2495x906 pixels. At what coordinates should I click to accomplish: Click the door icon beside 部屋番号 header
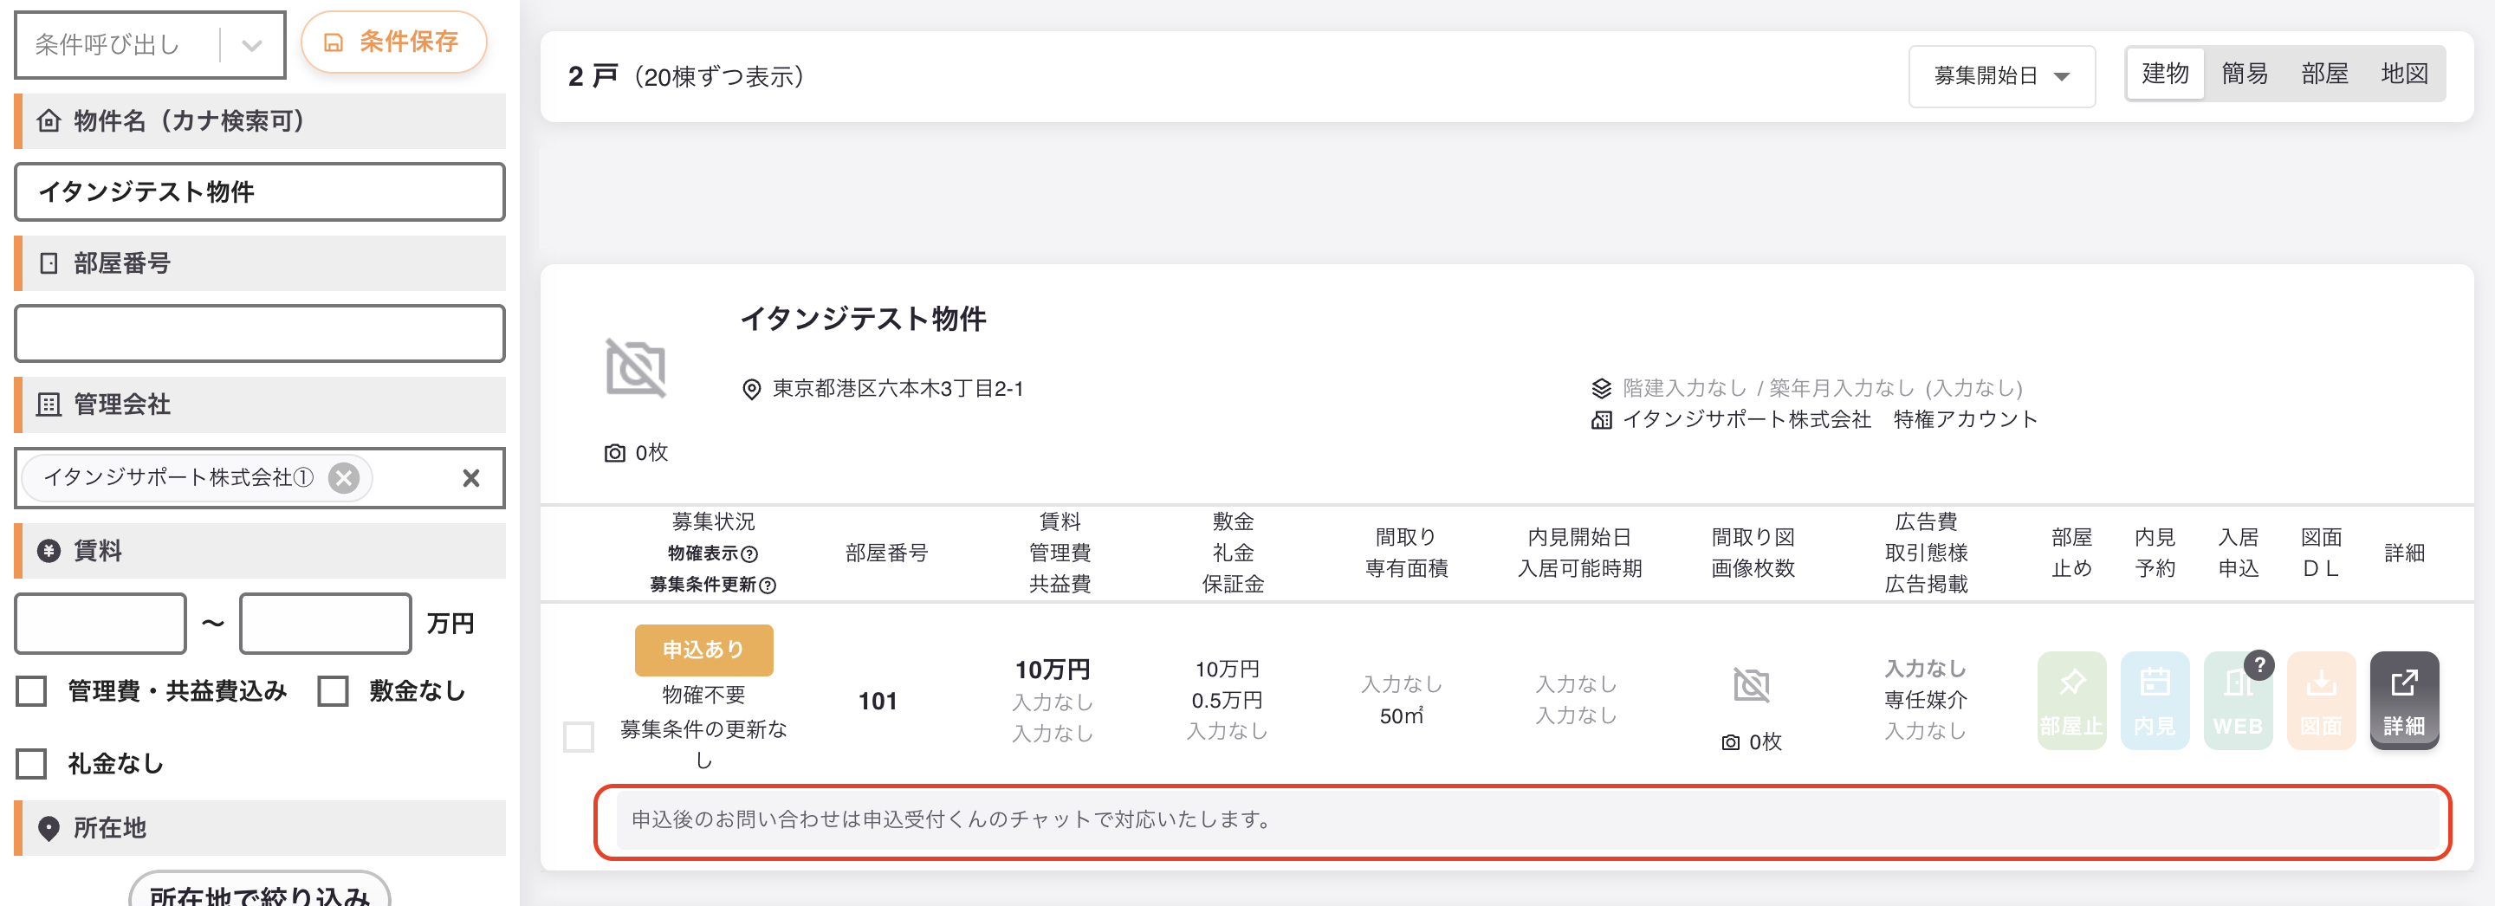49,263
